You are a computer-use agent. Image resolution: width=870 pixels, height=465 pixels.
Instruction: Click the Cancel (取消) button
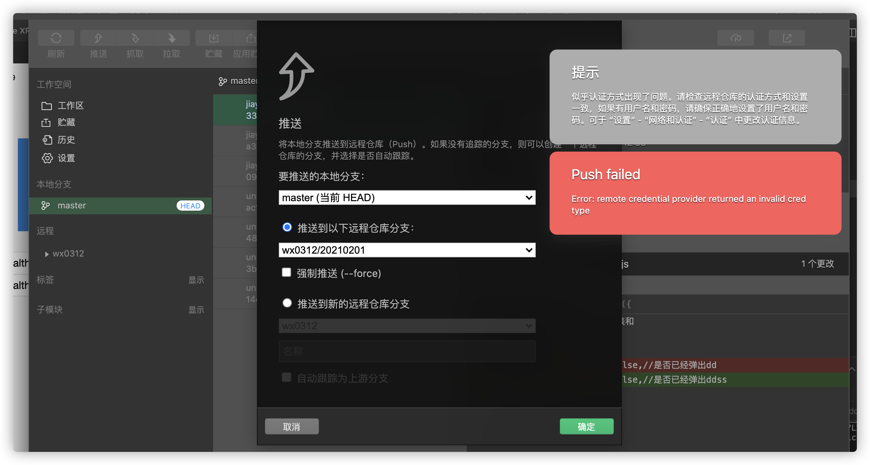[x=292, y=426]
